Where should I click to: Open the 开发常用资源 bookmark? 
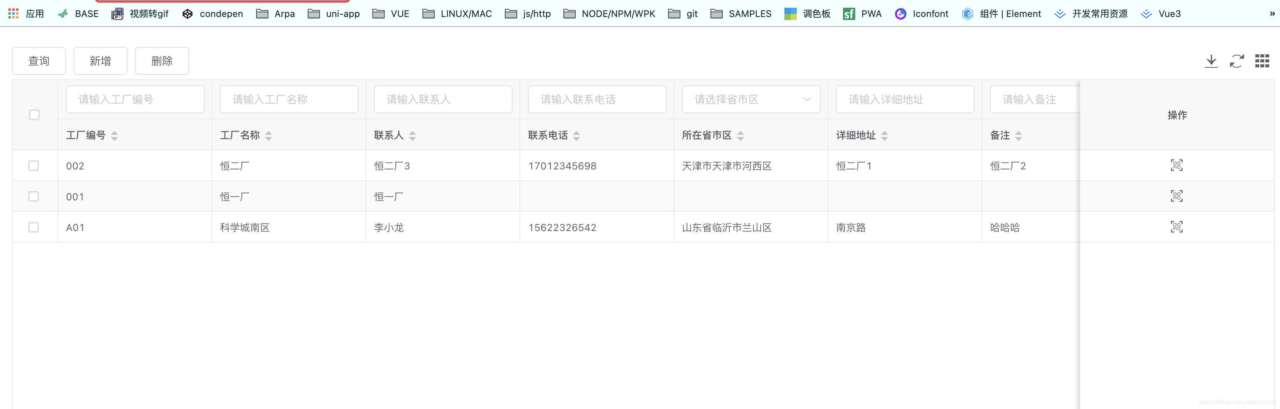coord(1091,13)
